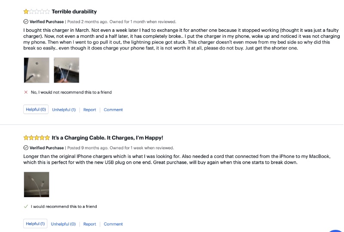
Task: Comment on the Terrible durability review
Action: 113,110
